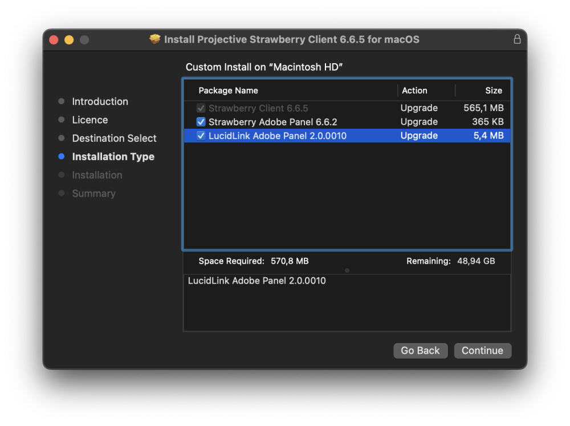
Task: Click the Package Name column header
Action: (x=228, y=91)
